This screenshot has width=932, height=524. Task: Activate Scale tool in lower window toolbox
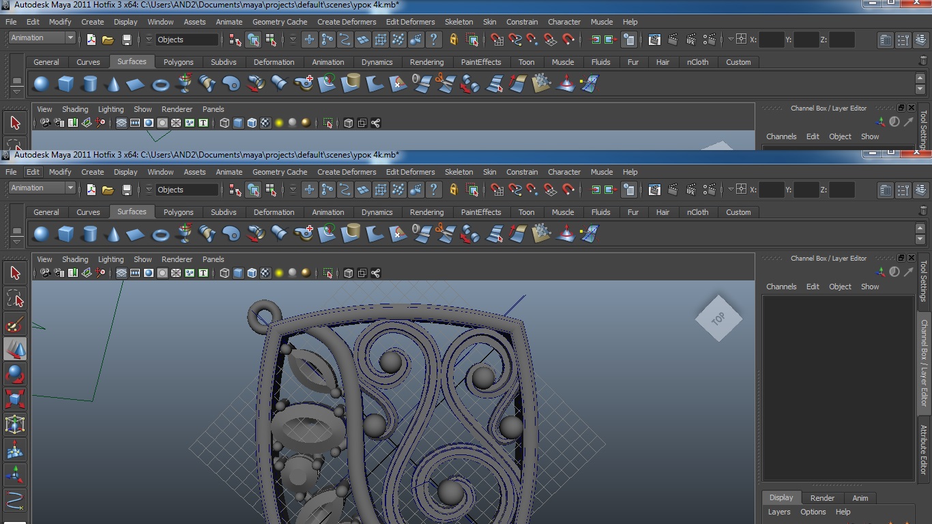15,399
